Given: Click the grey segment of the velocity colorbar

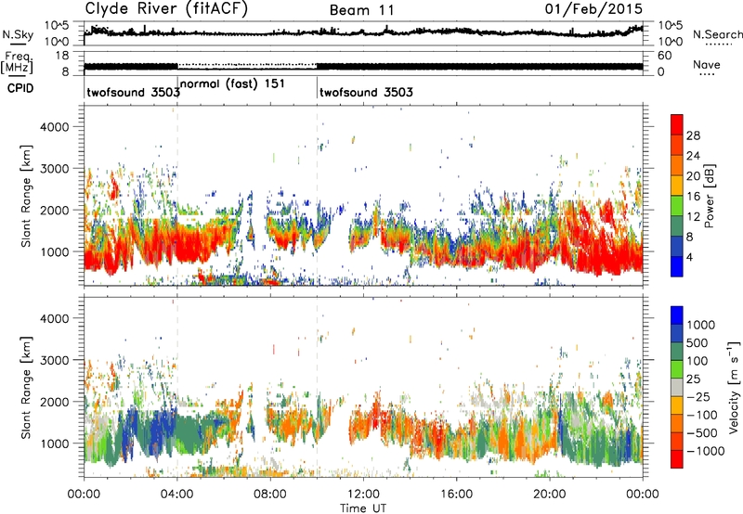Looking at the screenshot, I should (677, 387).
